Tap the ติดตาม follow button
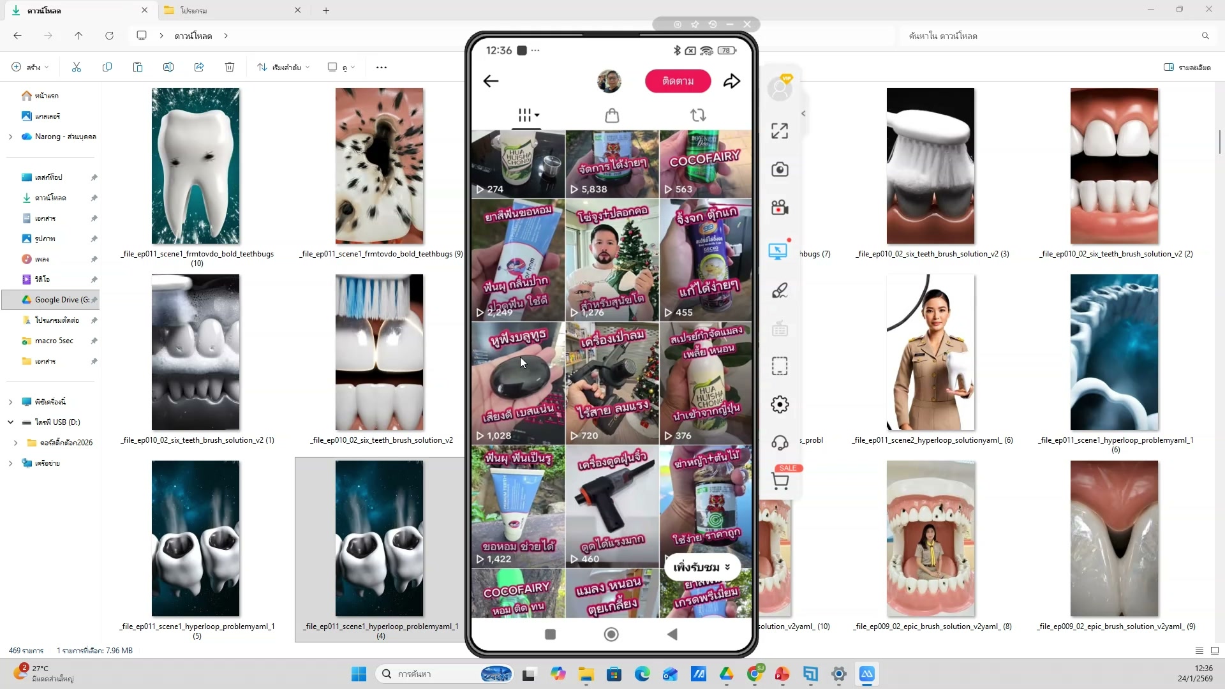This screenshot has width=1225, height=689. [x=678, y=81]
